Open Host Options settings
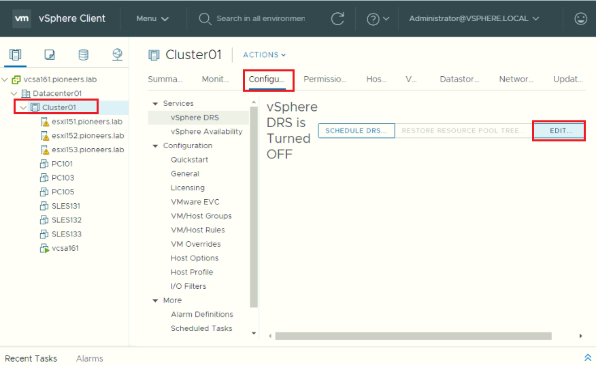This screenshot has width=596, height=365. (x=195, y=258)
